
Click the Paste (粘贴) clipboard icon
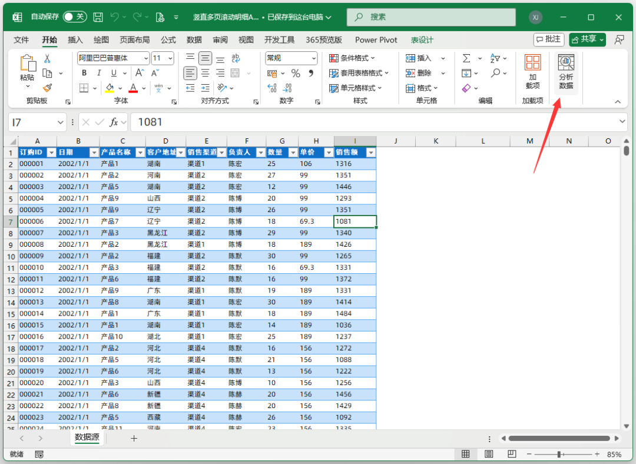click(28, 63)
